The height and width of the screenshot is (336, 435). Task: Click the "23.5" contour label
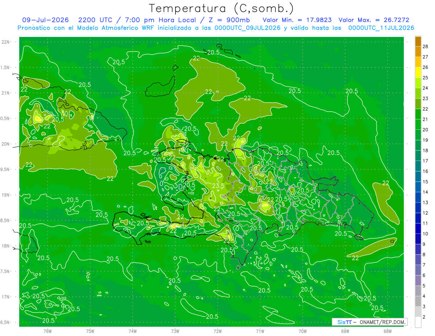(218, 186)
